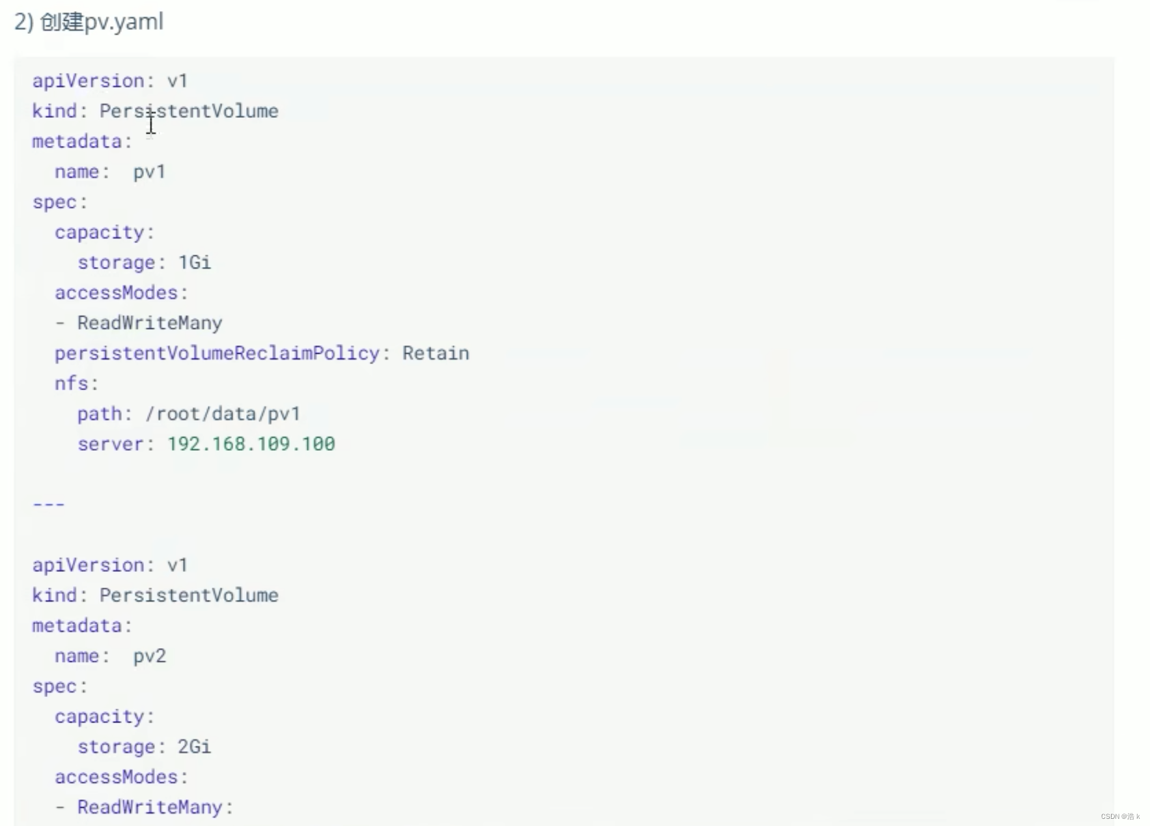This screenshot has height=826, width=1150.
Task: Click the 'storage: 1Gi' line
Action: tap(144, 263)
